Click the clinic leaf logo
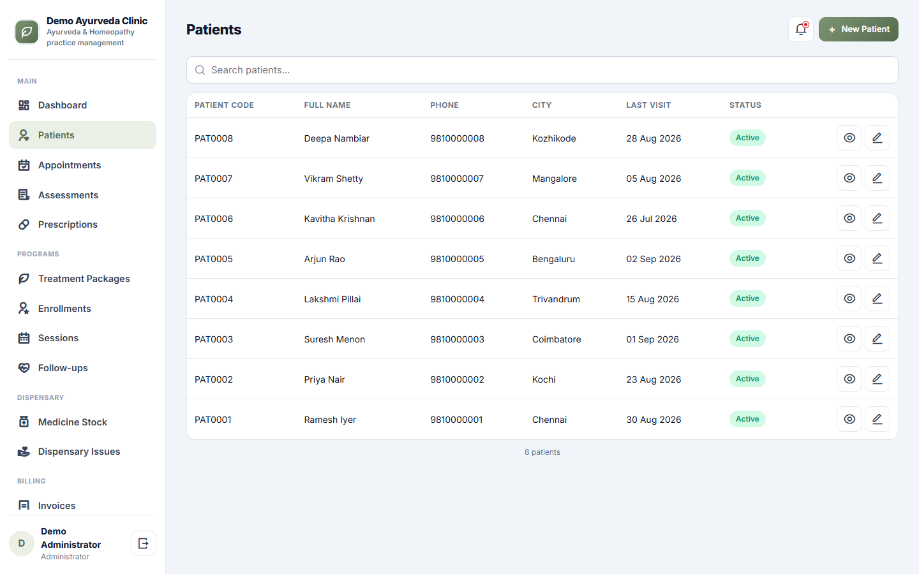Viewport: 919px width, 574px height. point(27,32)
